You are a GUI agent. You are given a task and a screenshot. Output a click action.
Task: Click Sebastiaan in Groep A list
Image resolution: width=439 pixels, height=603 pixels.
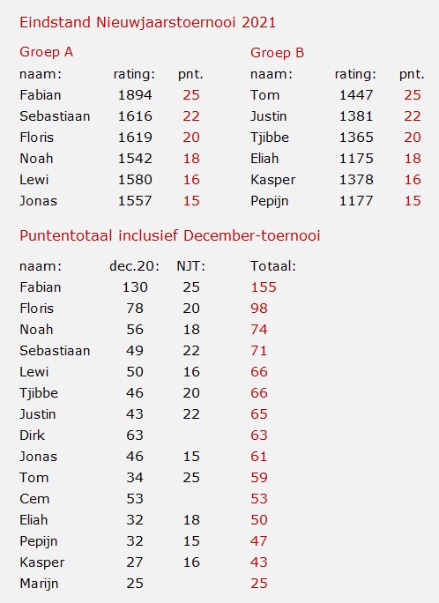tap(55, 116)
